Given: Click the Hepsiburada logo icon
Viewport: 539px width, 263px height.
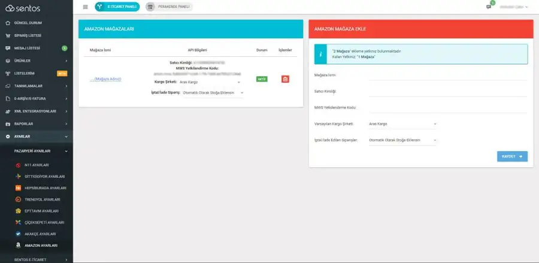Looking at the screenshot, I should (x=18, y=188).
